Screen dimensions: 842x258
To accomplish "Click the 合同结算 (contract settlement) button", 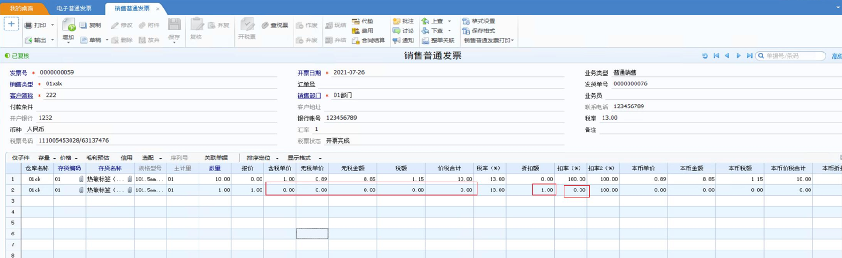I will point(368,40).
